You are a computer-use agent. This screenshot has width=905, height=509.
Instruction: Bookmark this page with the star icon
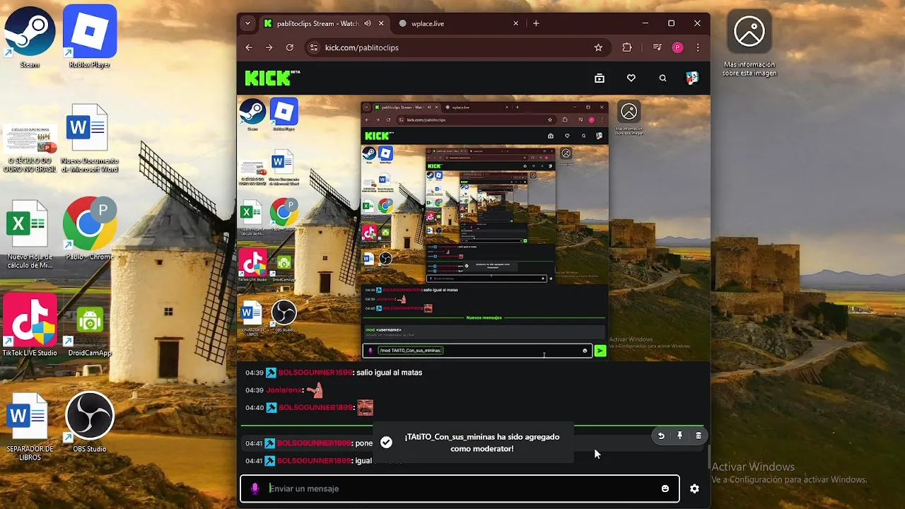coord(598,47)
